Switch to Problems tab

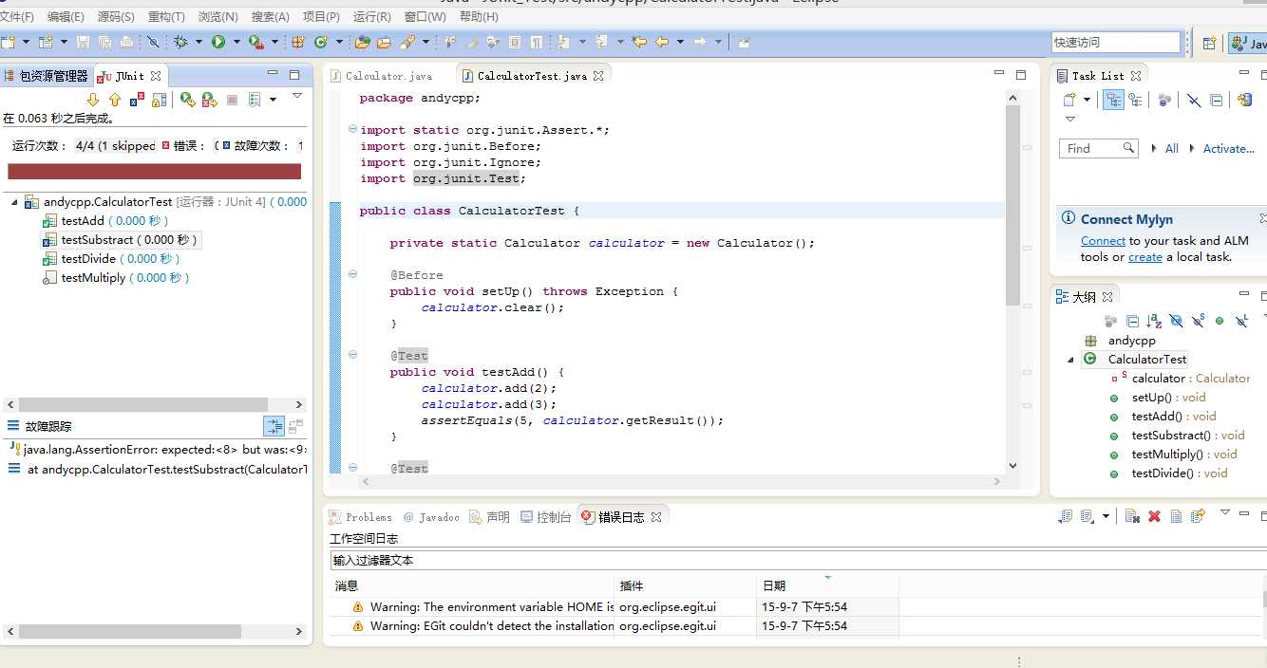tap(360, 517)
